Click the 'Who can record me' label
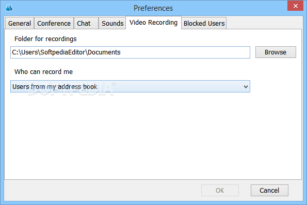The image size is (307, 205). pos(43,72)
